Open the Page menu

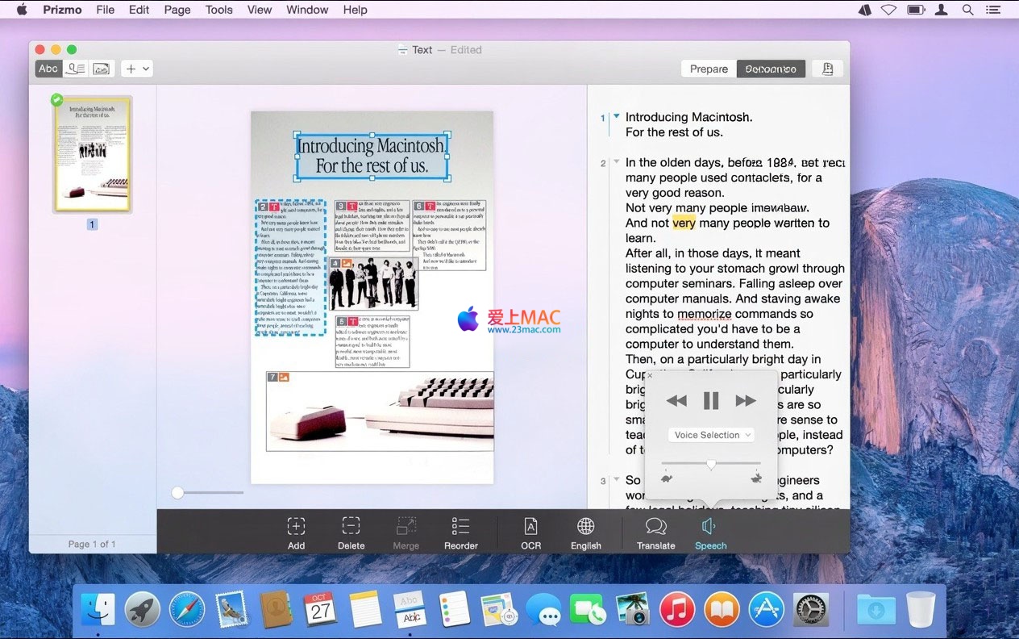[177, 10]
